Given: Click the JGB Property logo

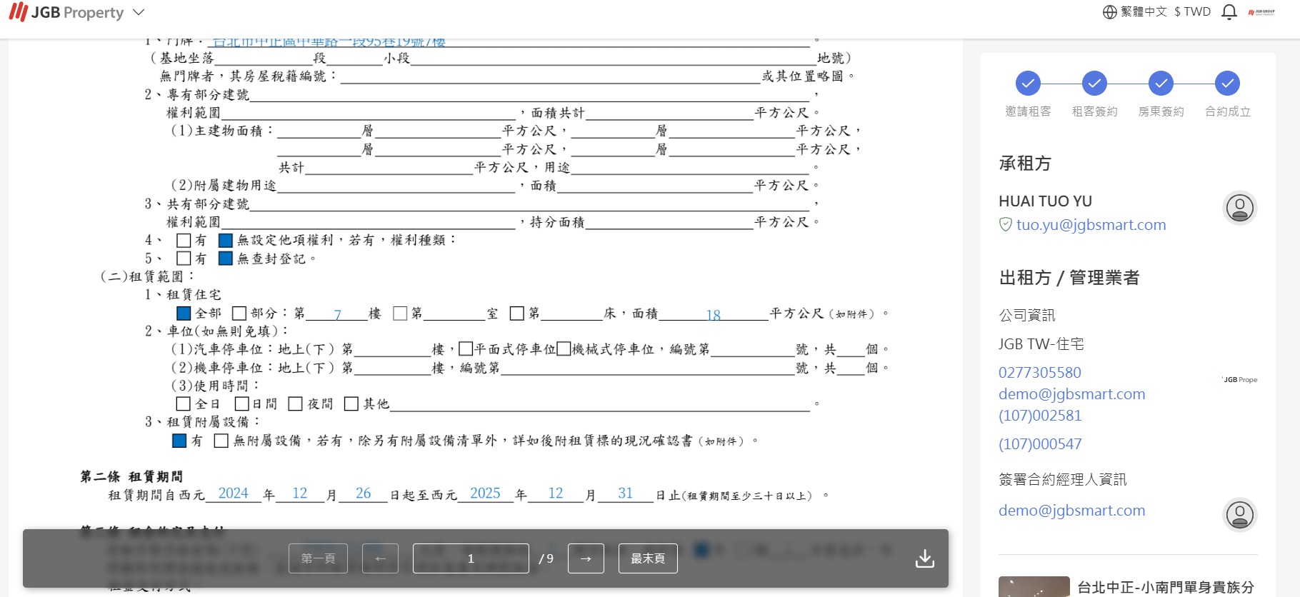Looking at the screenshot, I should pos(66,13).
